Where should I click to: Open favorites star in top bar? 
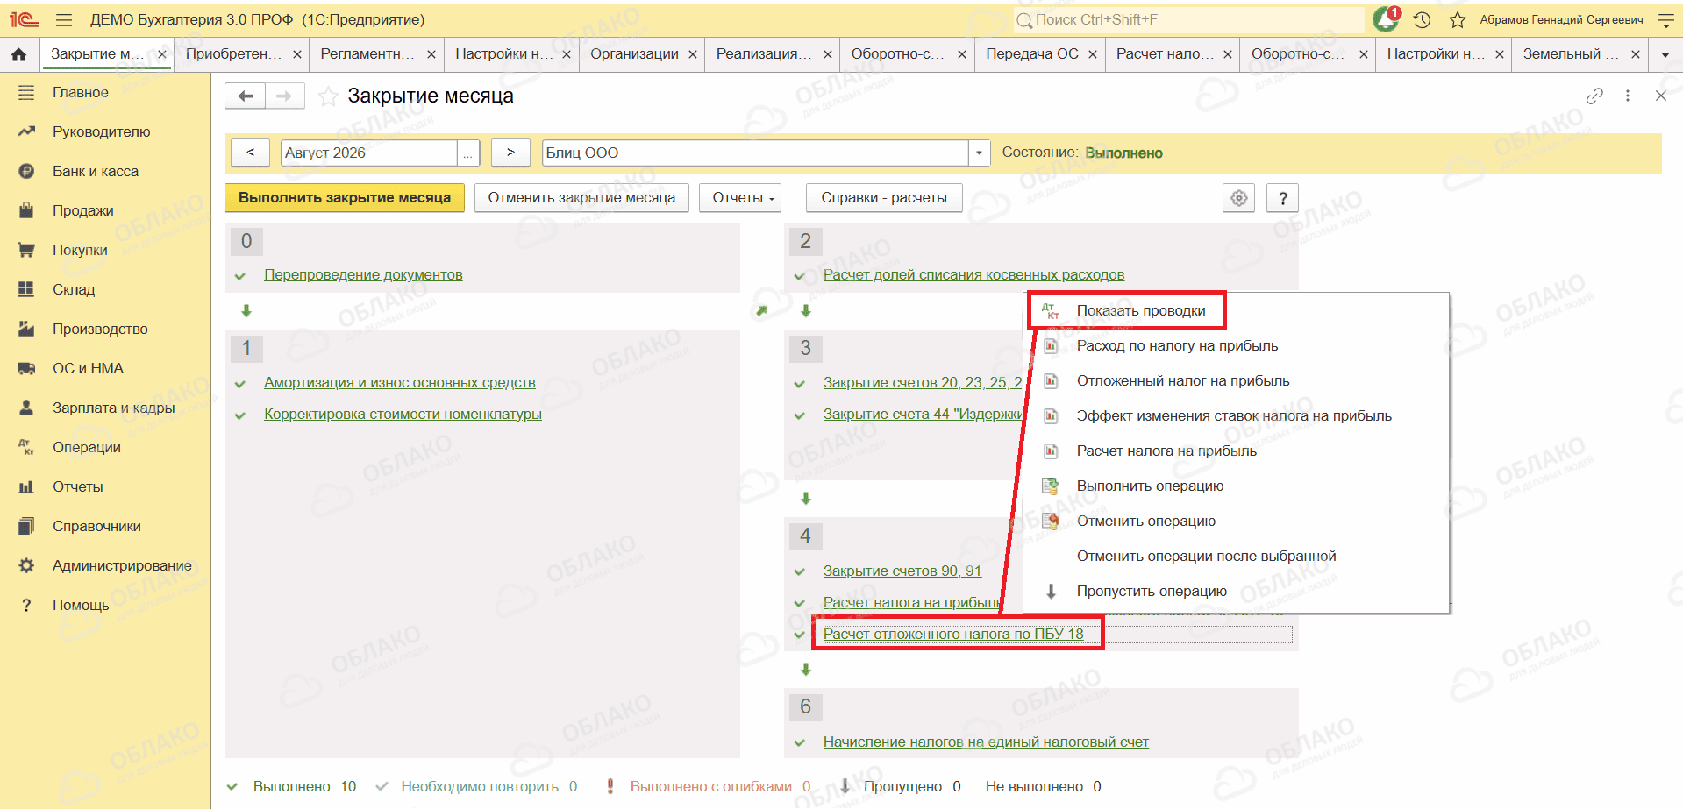[x=1458, y=19]
